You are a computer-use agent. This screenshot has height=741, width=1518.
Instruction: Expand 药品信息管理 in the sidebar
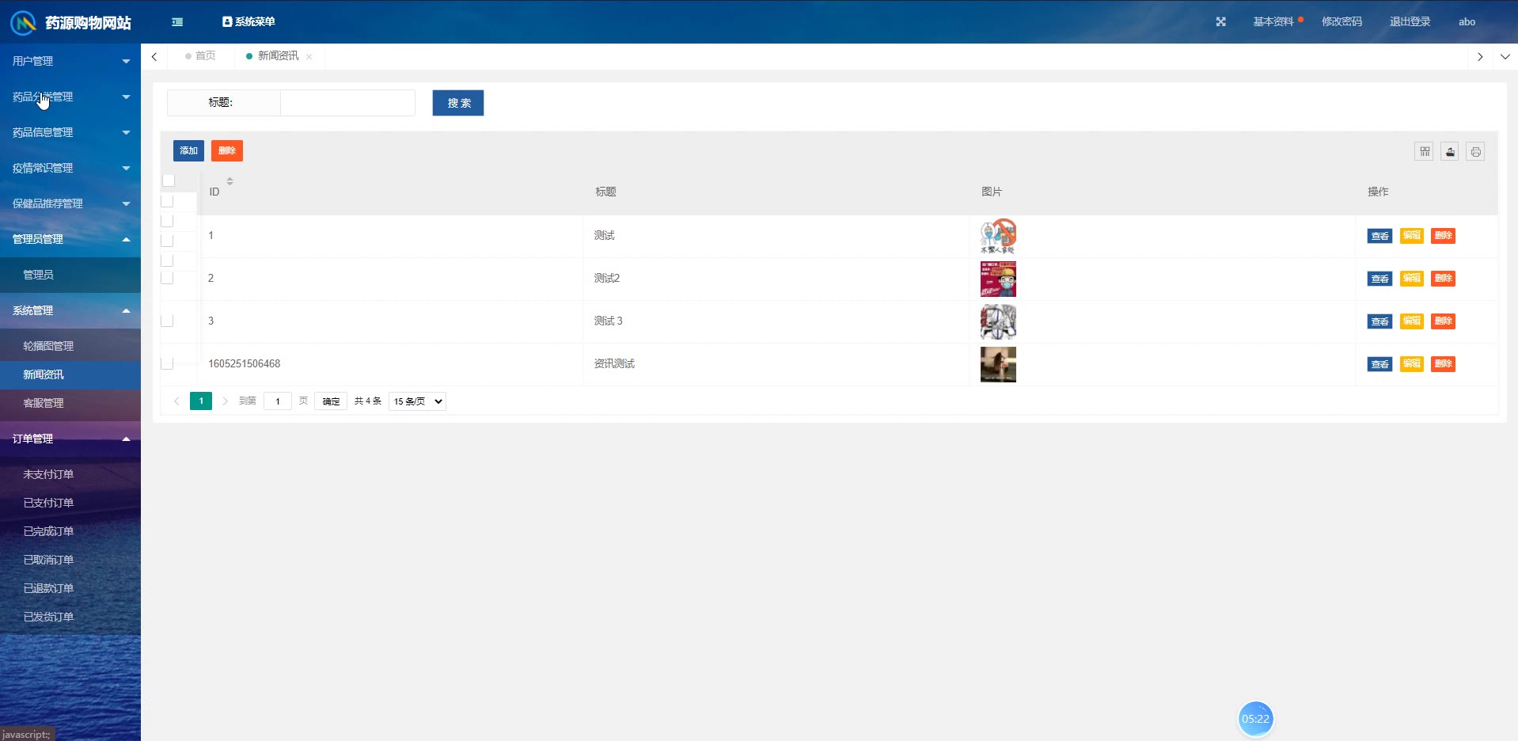[70, 132]
